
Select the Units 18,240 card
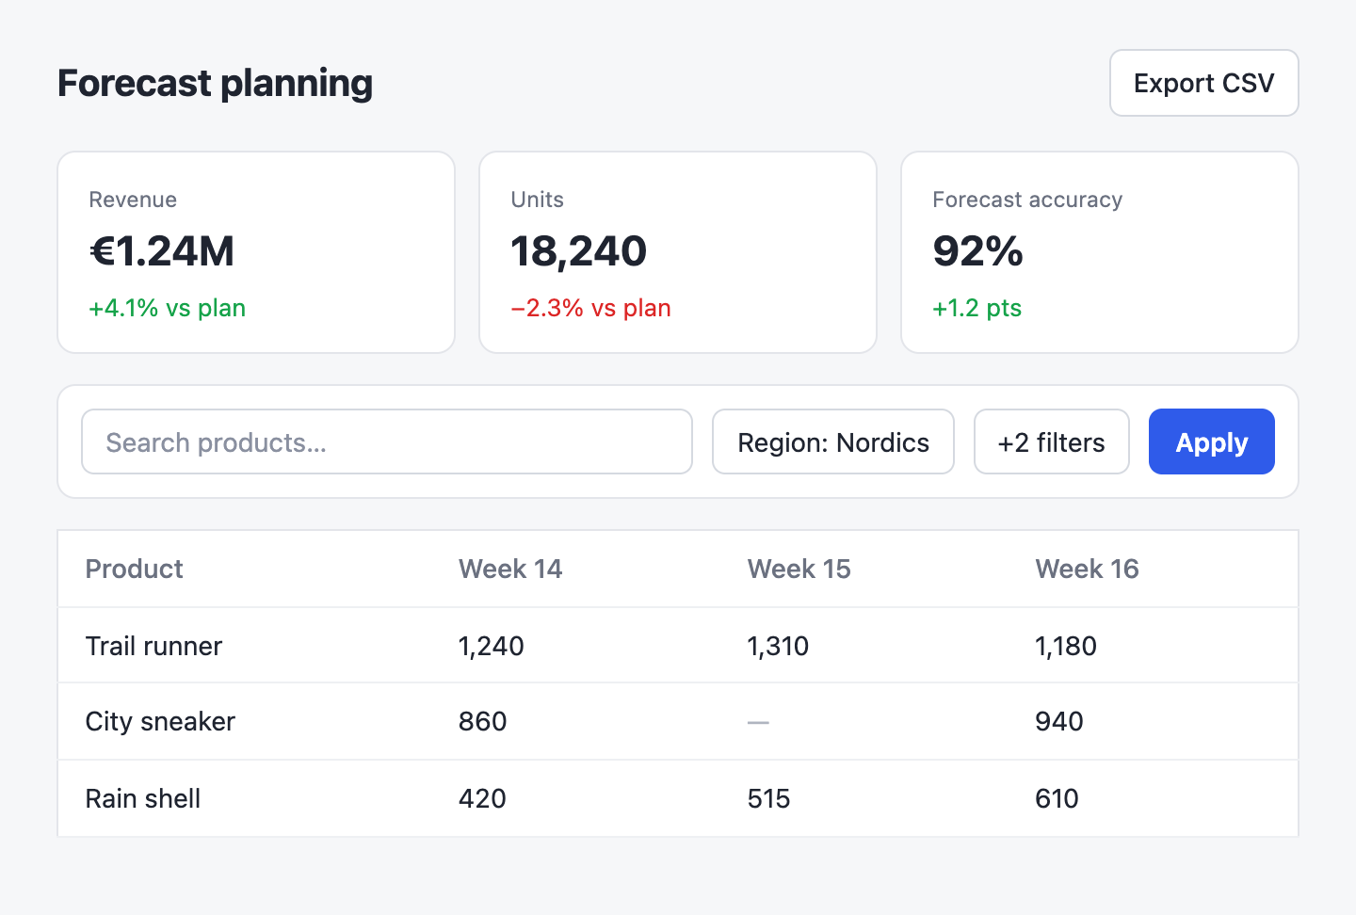pyautogui.click(x=678, y=252)
